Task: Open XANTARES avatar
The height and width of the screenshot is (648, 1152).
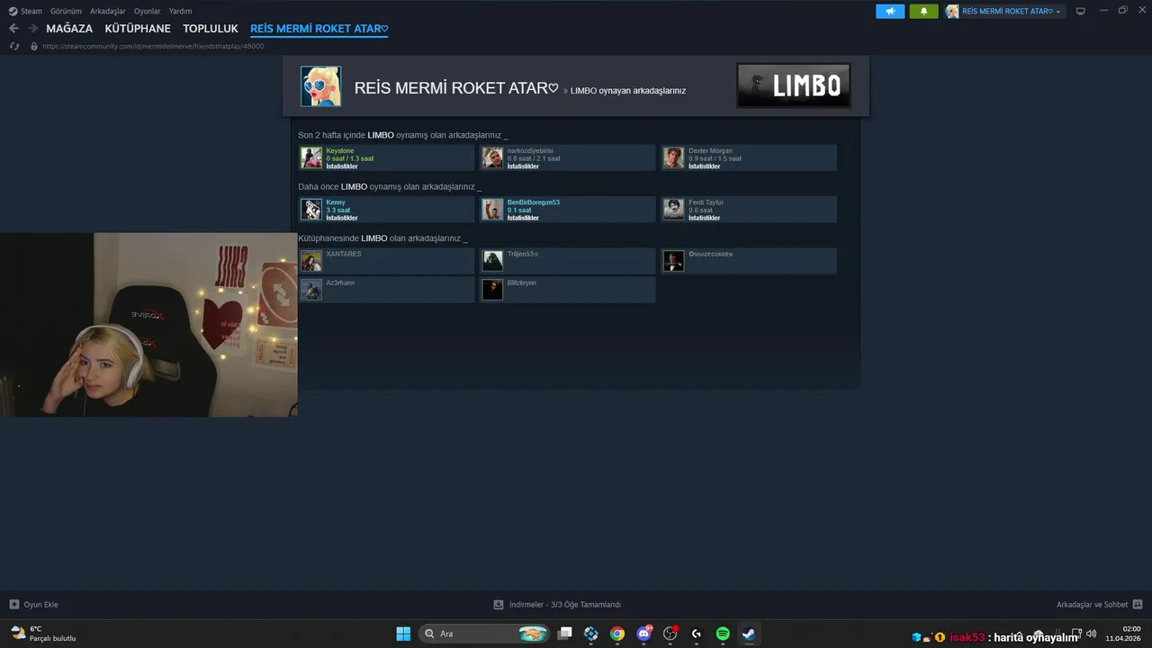Action: coord(311,261)
